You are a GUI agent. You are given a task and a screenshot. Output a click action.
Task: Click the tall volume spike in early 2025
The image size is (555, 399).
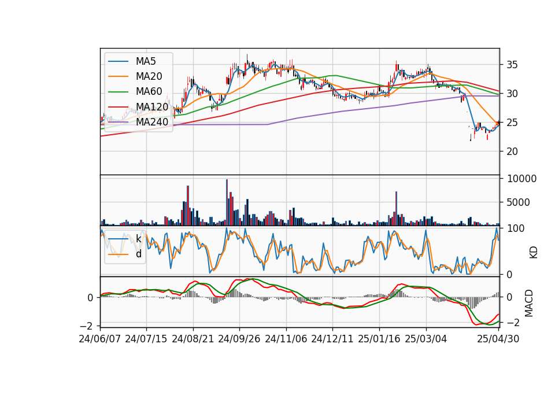click(397, 209)
